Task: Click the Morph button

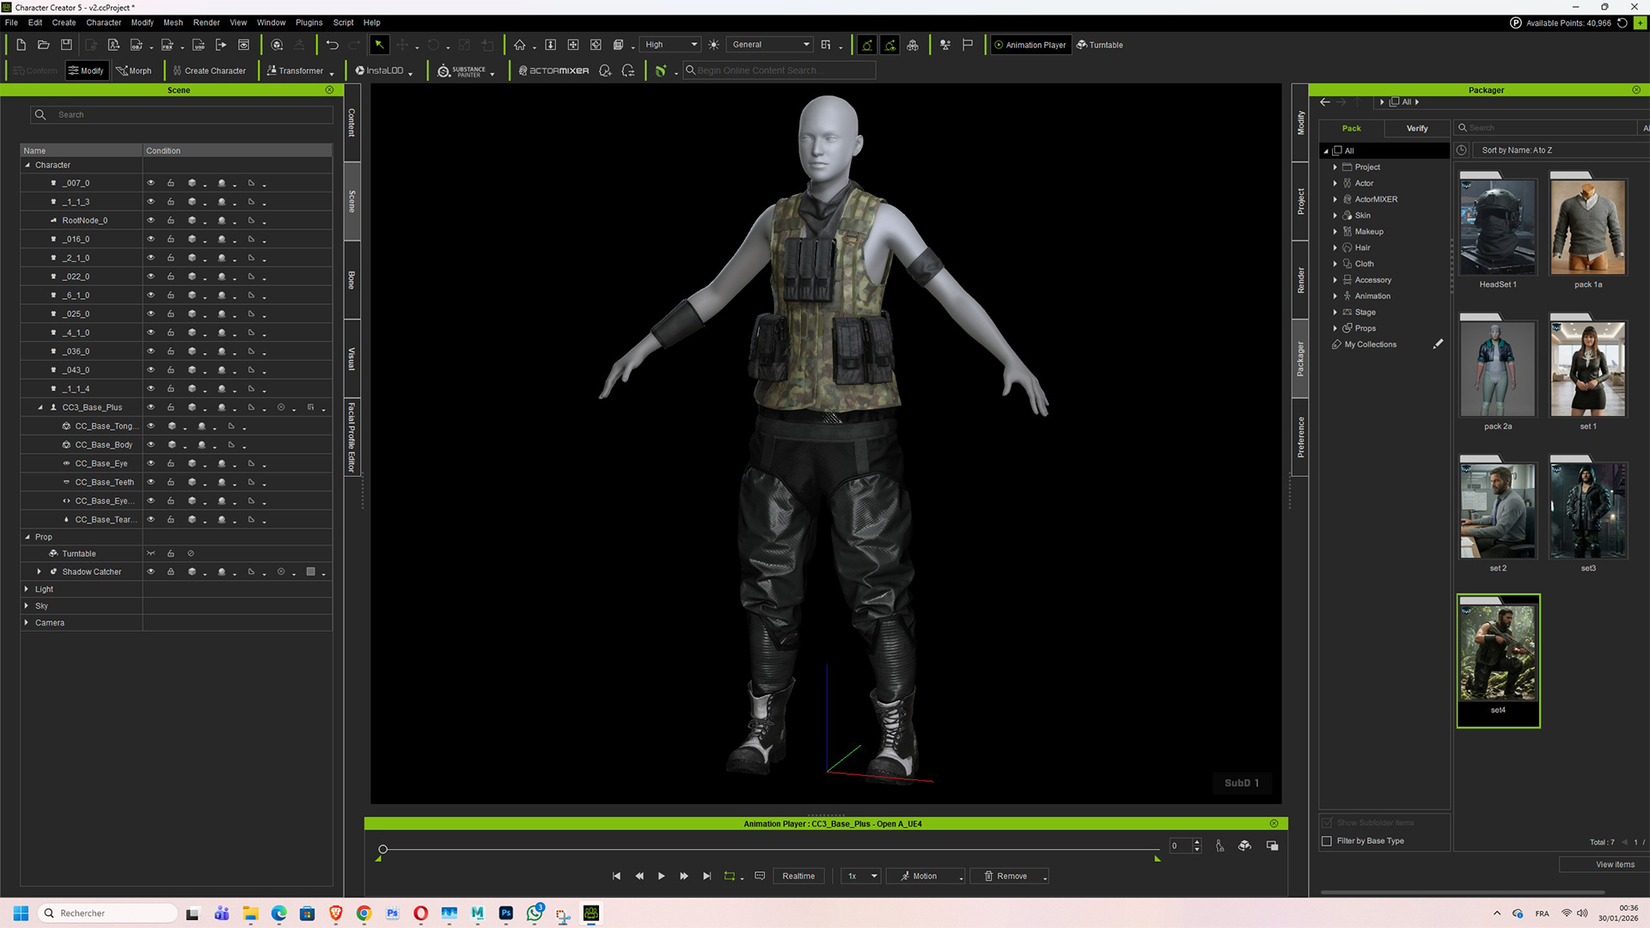Action: [x=134, y=71]
